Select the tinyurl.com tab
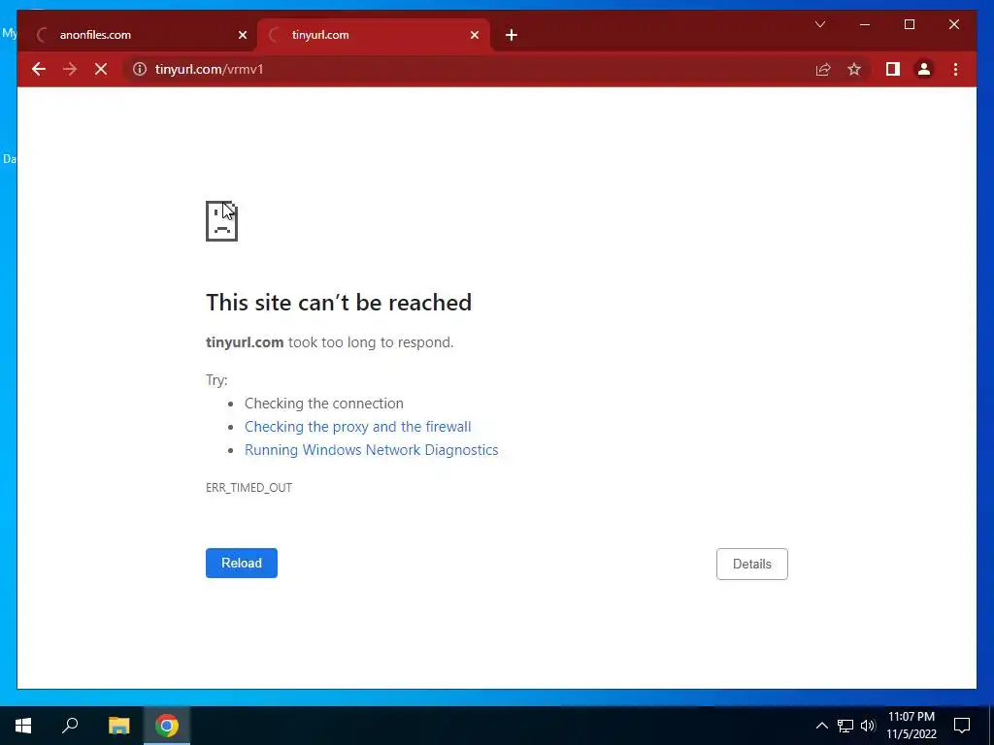Screen dimensions: 994x745 point(374,35)
